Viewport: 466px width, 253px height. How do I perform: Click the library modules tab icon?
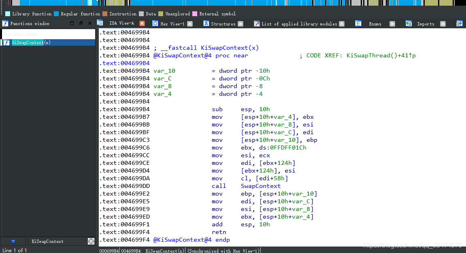[257, 23]
